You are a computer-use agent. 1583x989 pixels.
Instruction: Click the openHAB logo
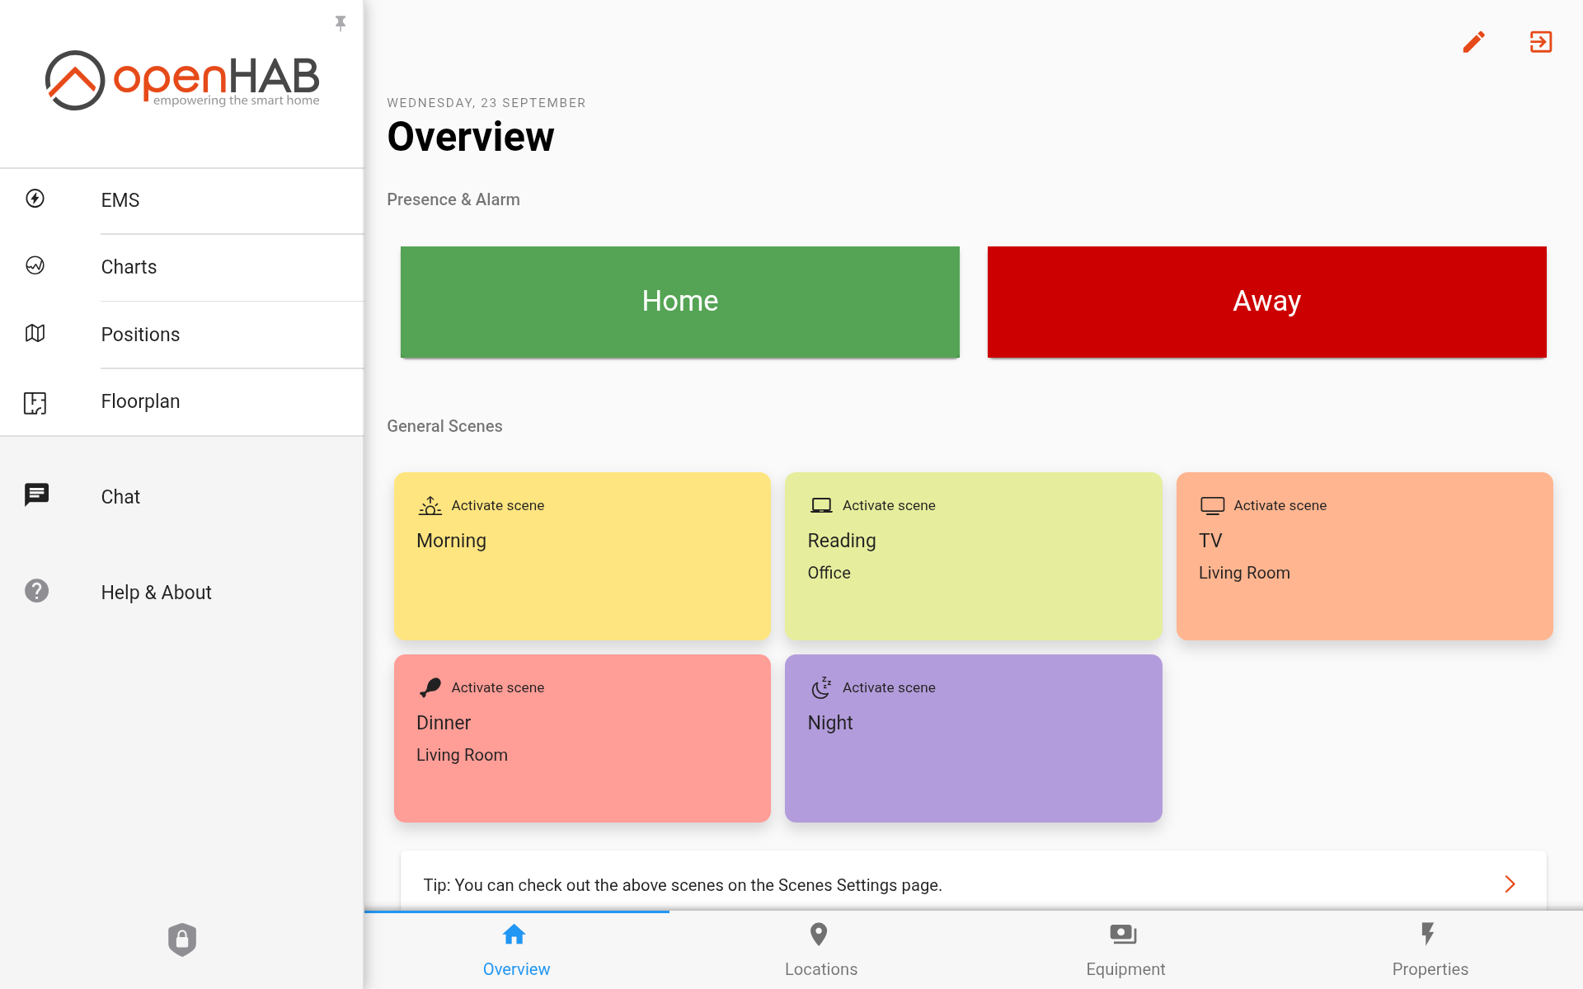click(182, 80)
